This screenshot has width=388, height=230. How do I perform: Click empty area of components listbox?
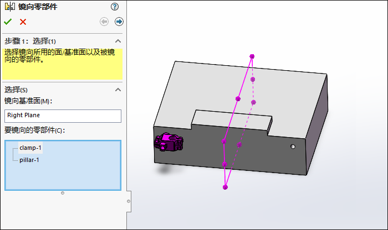(x=63, y=177)
